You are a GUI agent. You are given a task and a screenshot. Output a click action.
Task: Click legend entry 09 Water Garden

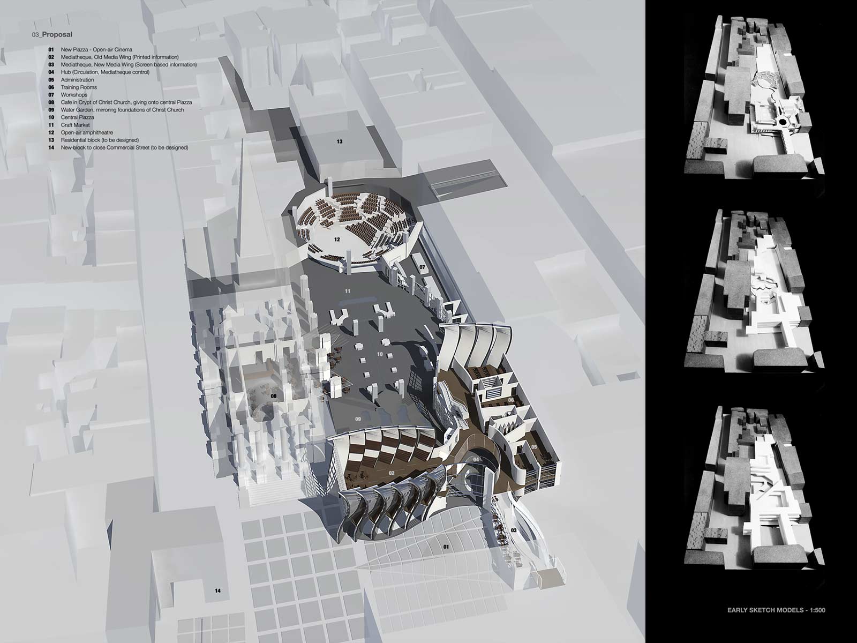click(122, 110)
